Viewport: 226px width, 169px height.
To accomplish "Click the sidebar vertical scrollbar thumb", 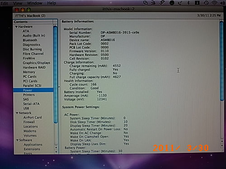I will pos(56,74).
